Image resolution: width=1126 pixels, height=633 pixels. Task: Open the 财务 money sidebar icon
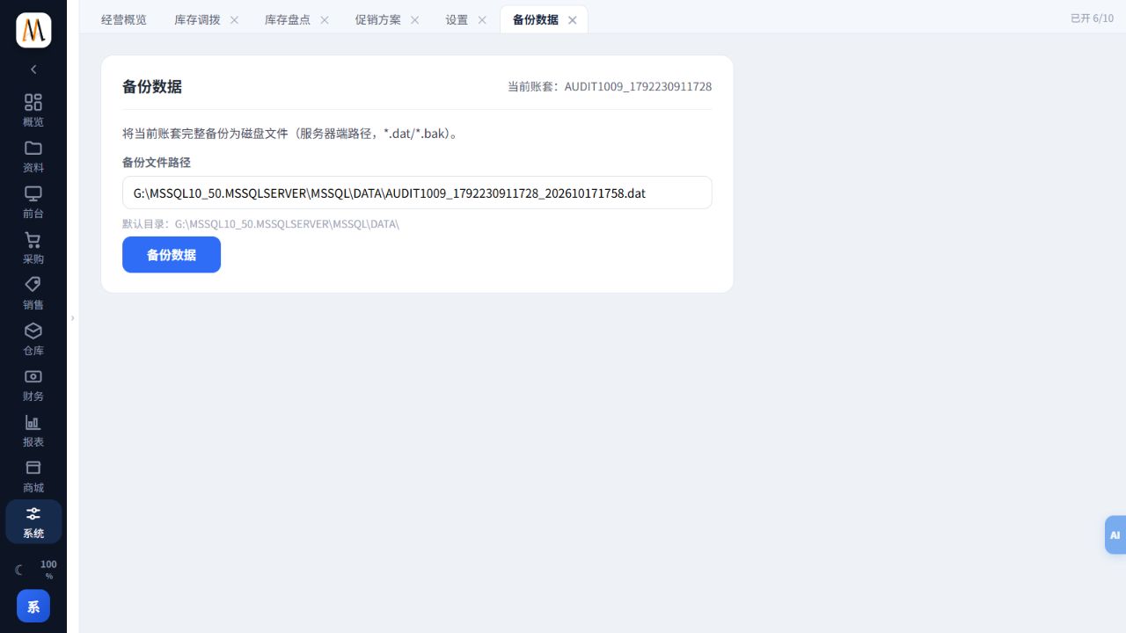tap(33, 384)
